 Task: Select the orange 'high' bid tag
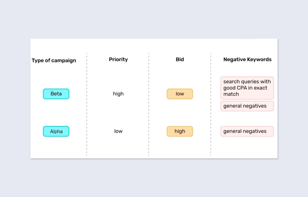180,131
